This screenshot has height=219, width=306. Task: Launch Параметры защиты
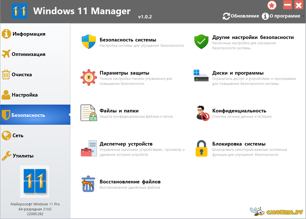point(124,73)
